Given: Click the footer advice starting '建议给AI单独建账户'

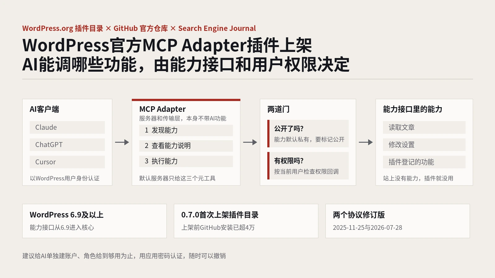Looking at the screenshot, I should [124, 256].
